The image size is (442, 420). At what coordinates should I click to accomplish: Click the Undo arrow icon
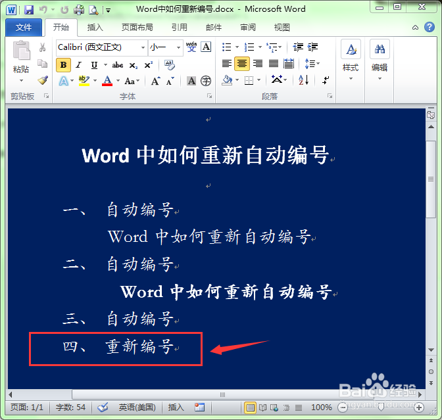point(43,10)
